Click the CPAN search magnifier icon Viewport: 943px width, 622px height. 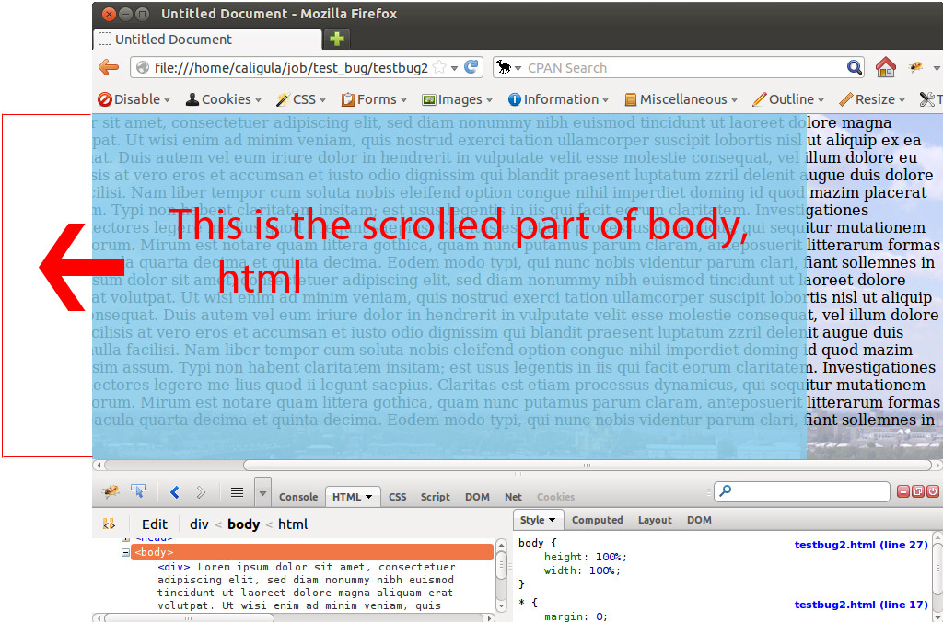tap(855, 67)
